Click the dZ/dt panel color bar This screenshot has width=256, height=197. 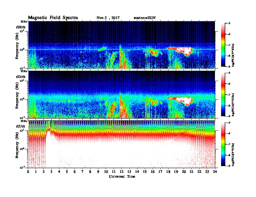point(223,144)
